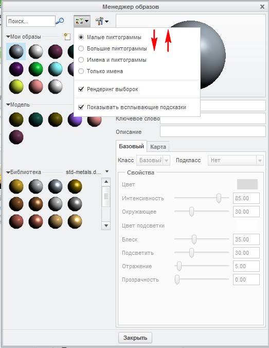Screen dimensions: 269x348
Task: Open the tools hammer icon dropdown
Action: (x=102, y=21)
